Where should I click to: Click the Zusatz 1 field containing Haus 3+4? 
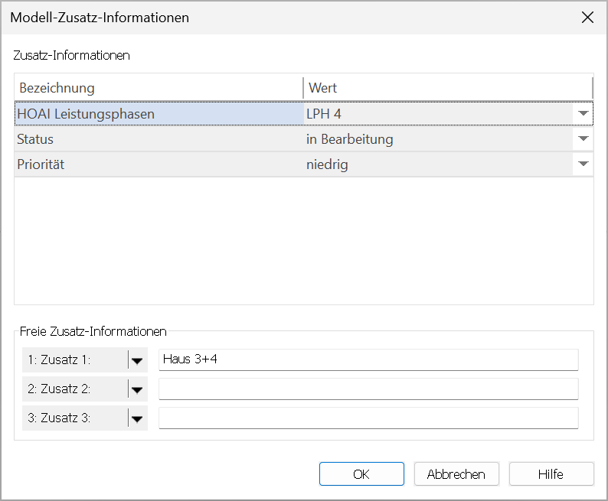pos(368,359)
